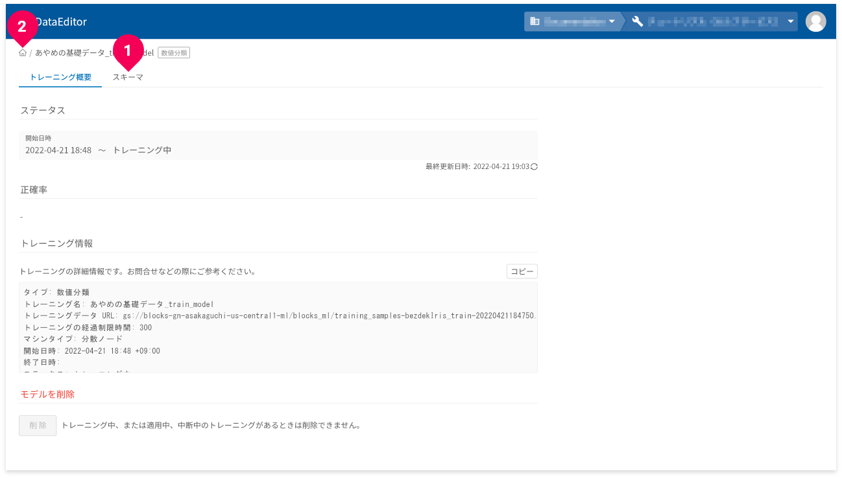Open the user avatar menu

815,21
